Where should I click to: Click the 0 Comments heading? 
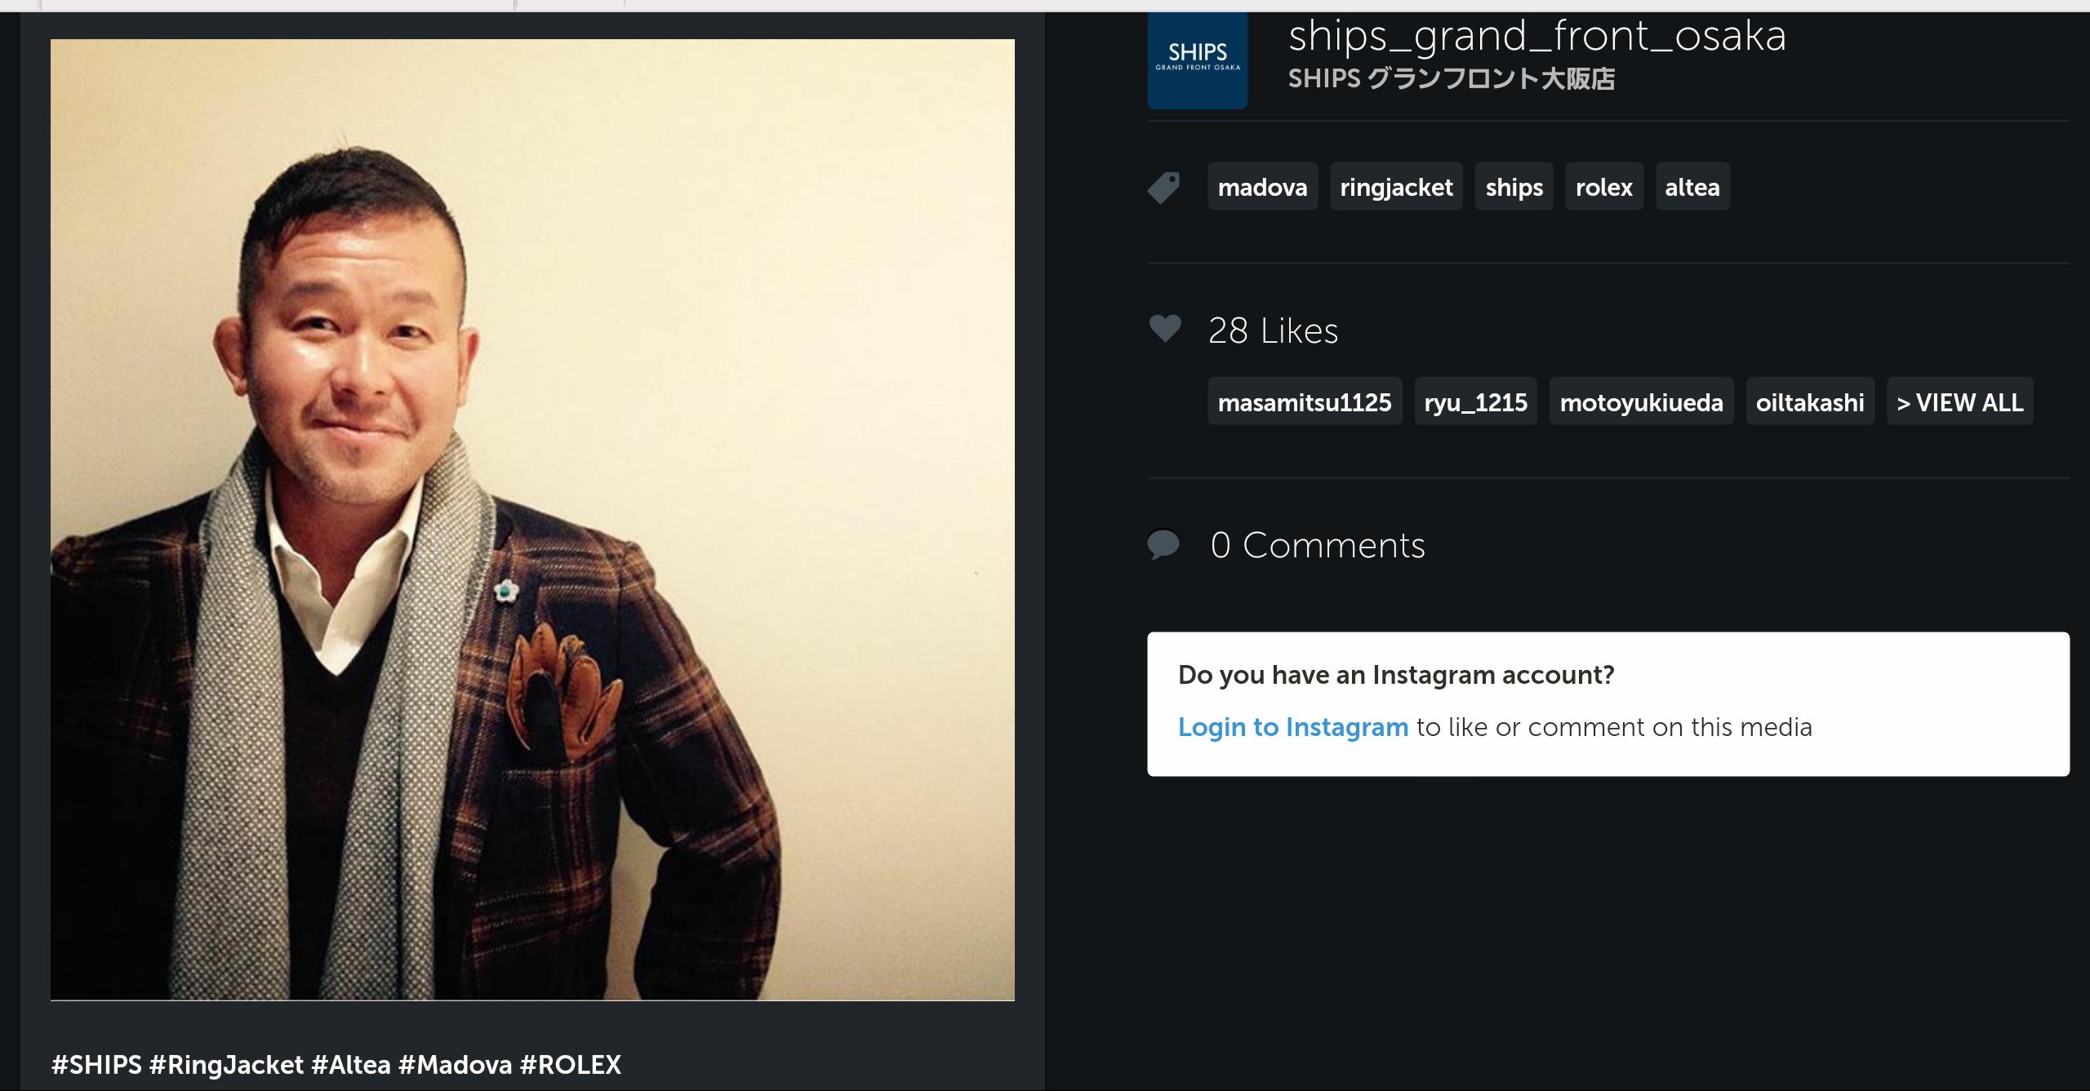(x=1318, y=545)
